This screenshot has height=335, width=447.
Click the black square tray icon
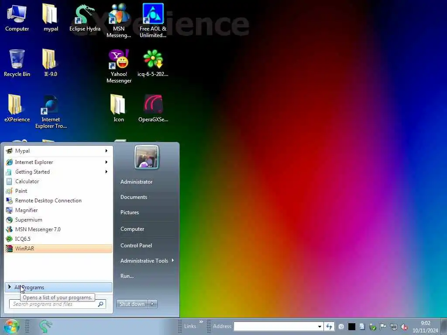[x=352, y=327]
